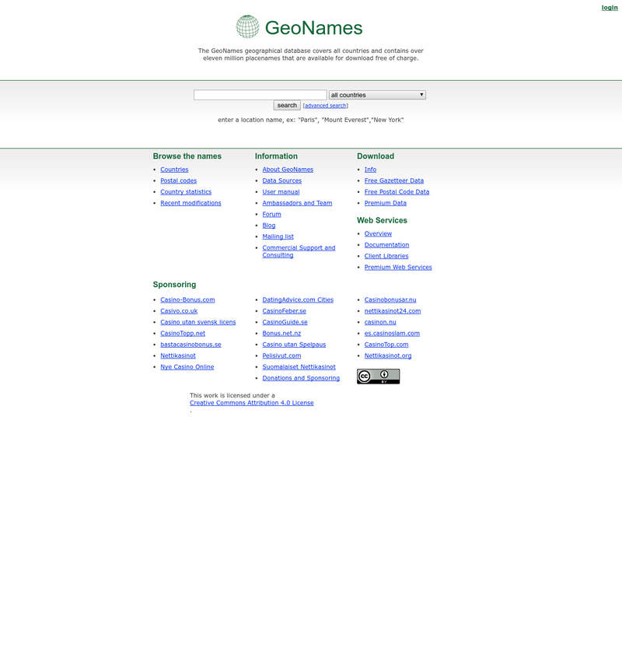The height and width of the screenshot is (655, 622).
Task: Visit the CasinoFeber.se link
Action: pyautogui.click(x=284, y=311)
